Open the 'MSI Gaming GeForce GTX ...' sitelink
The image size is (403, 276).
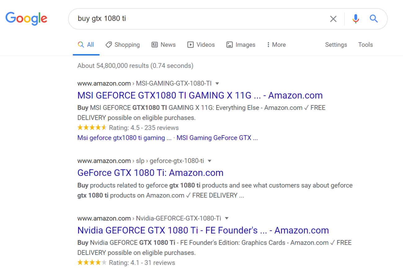click(217, 138)
